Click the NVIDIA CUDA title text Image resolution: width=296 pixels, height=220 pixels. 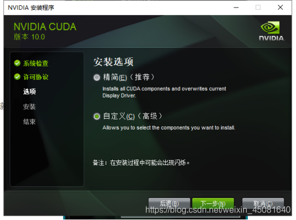click(x=45, y=27)
